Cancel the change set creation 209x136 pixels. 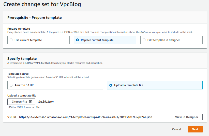[x=176, y=129]
